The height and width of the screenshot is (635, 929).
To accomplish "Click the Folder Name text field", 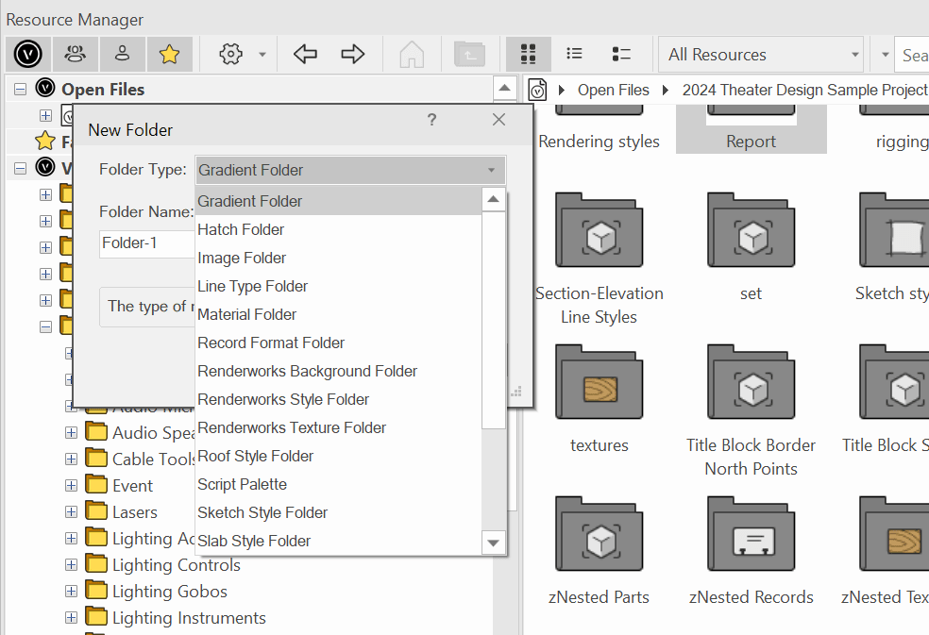I will pos(147,243).
